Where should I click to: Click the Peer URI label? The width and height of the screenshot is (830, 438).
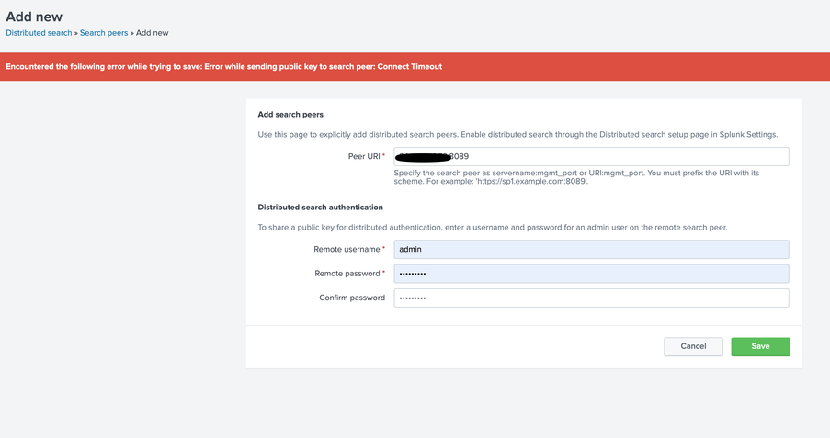coord(366,157)
